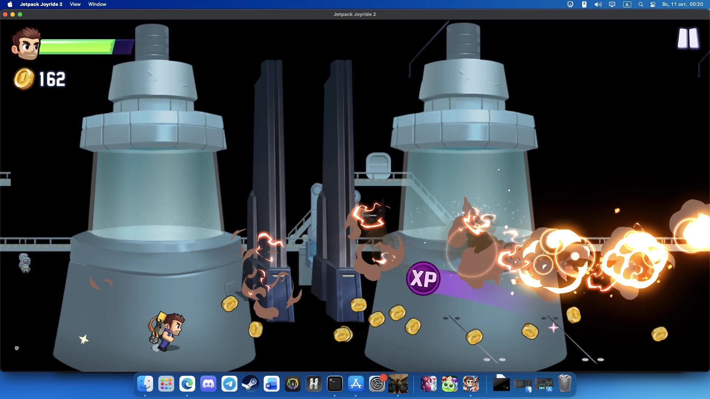Image resolution: width=710 pixels, height=399 pixels.
Task: Click the date and time in menu bar
Action: (x=683, y=4)
